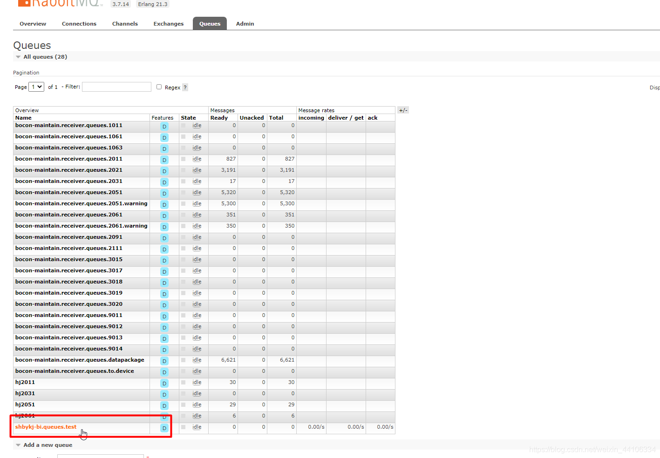
Task: Click the D feature badge for queue 3018
Action: (164, 283)
